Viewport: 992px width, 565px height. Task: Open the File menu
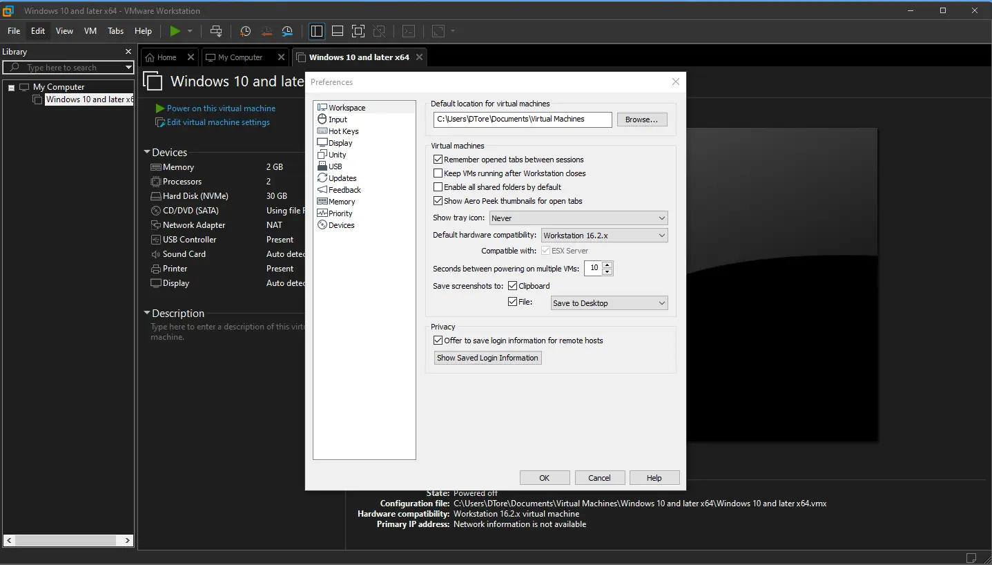pyautogui.click(x=14, y=31)
